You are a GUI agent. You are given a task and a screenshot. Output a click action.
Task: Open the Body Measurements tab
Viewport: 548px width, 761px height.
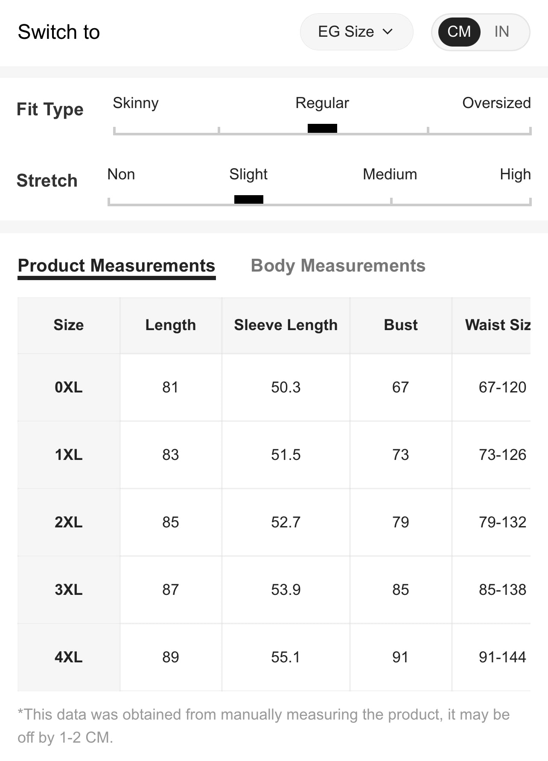pyautogui.click(x=338, y=266)
